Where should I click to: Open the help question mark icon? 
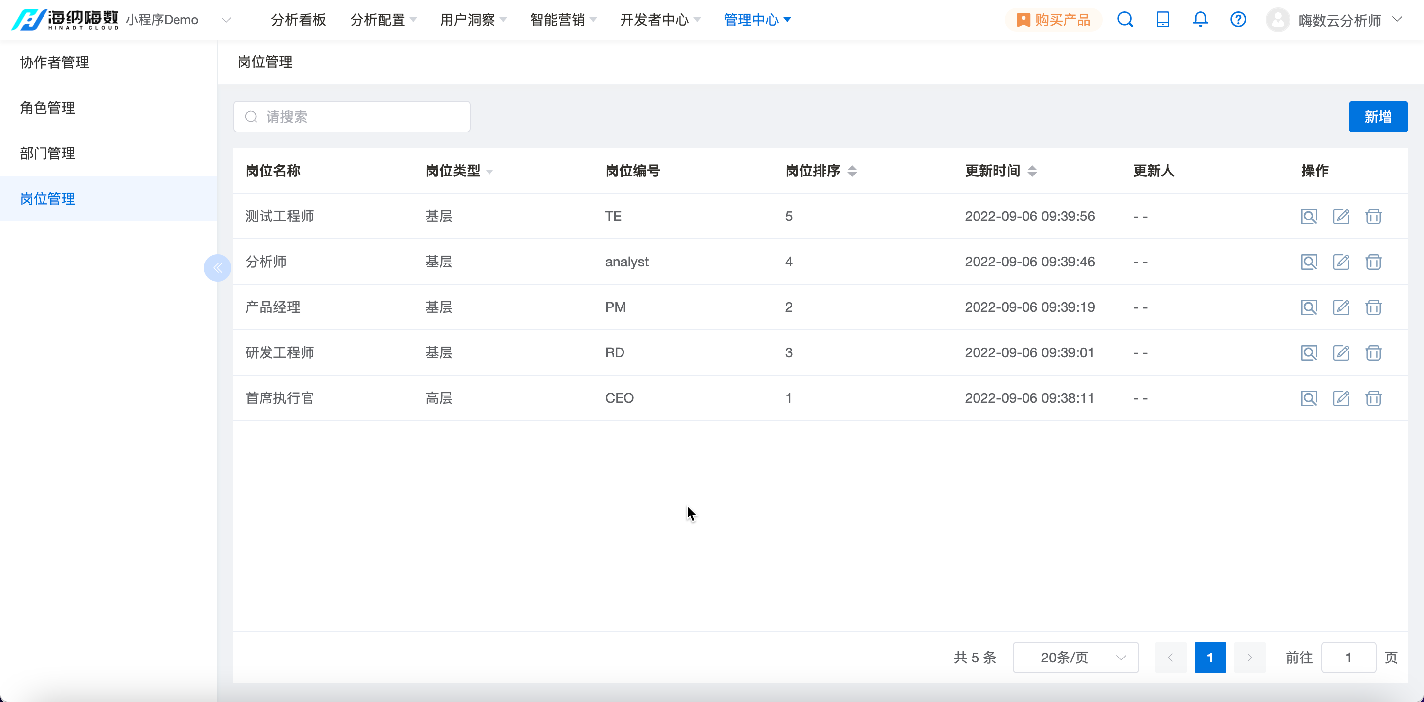(1238, 20)
